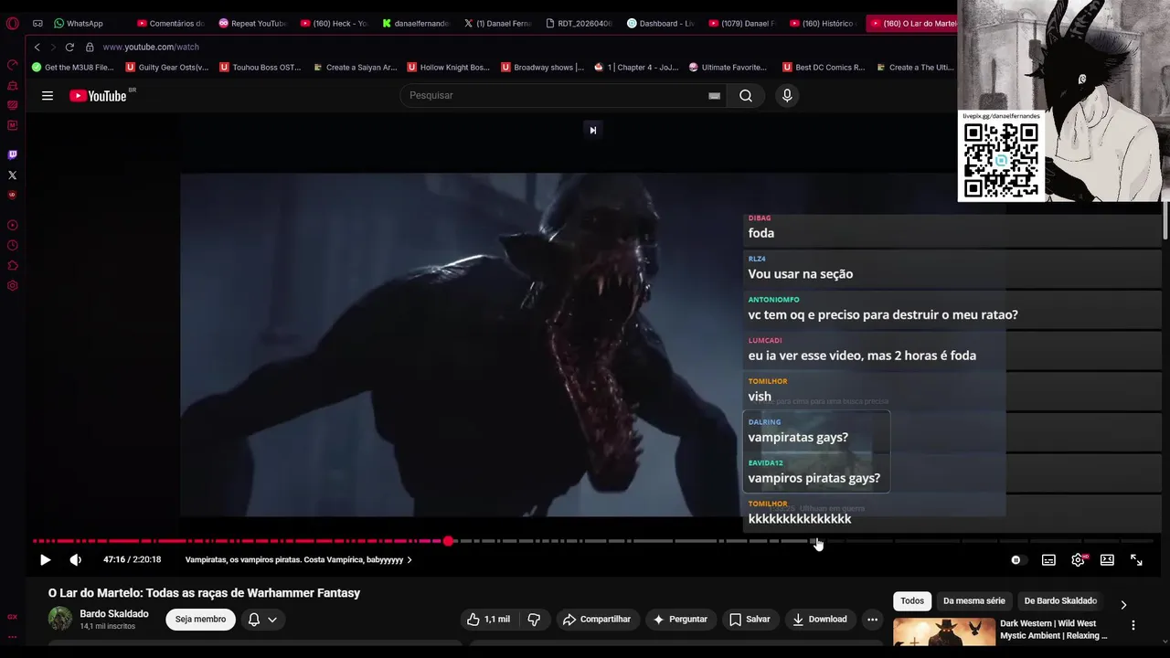
Task: Click the 47:16 / 2:20:18 time display
Action: [132, 560]
